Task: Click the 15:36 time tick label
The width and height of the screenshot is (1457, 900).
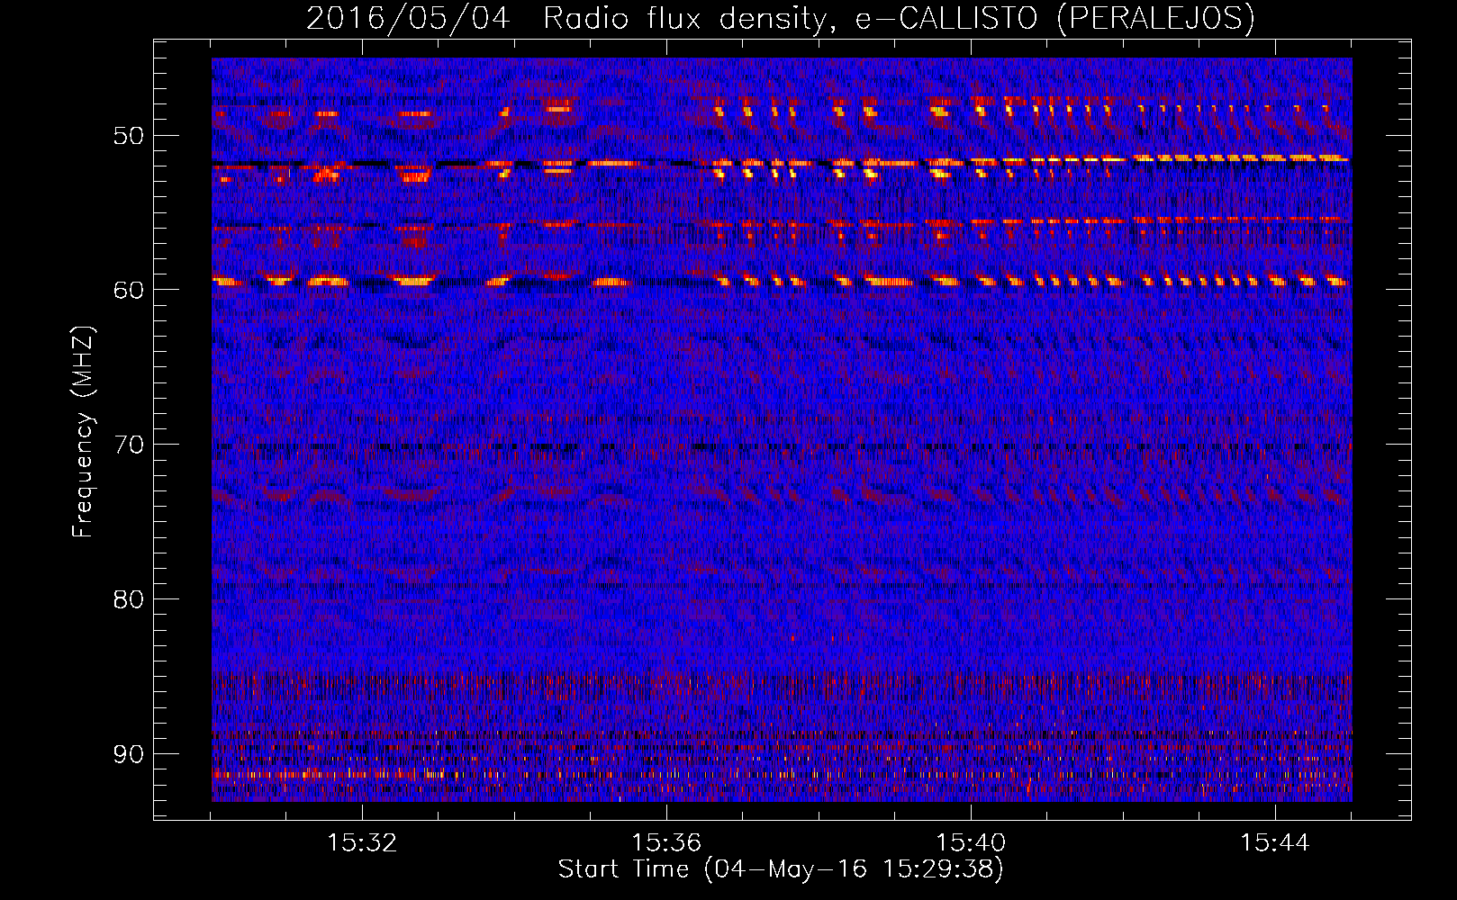Action: (x=666, y=843)
